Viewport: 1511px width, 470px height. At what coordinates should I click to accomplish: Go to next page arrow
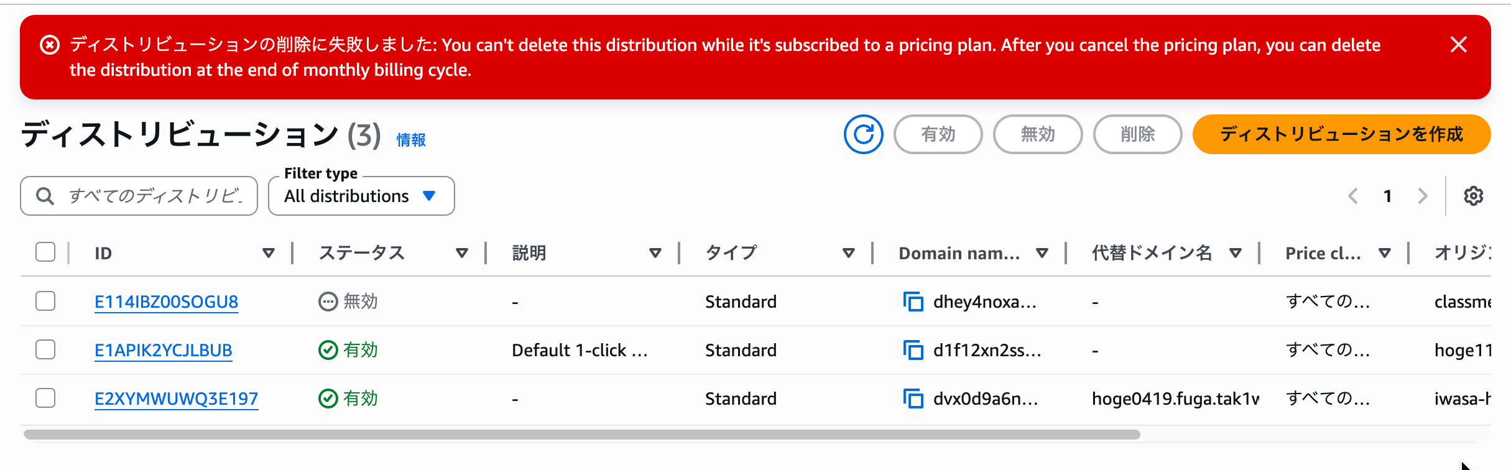(x=1423, y=196)
